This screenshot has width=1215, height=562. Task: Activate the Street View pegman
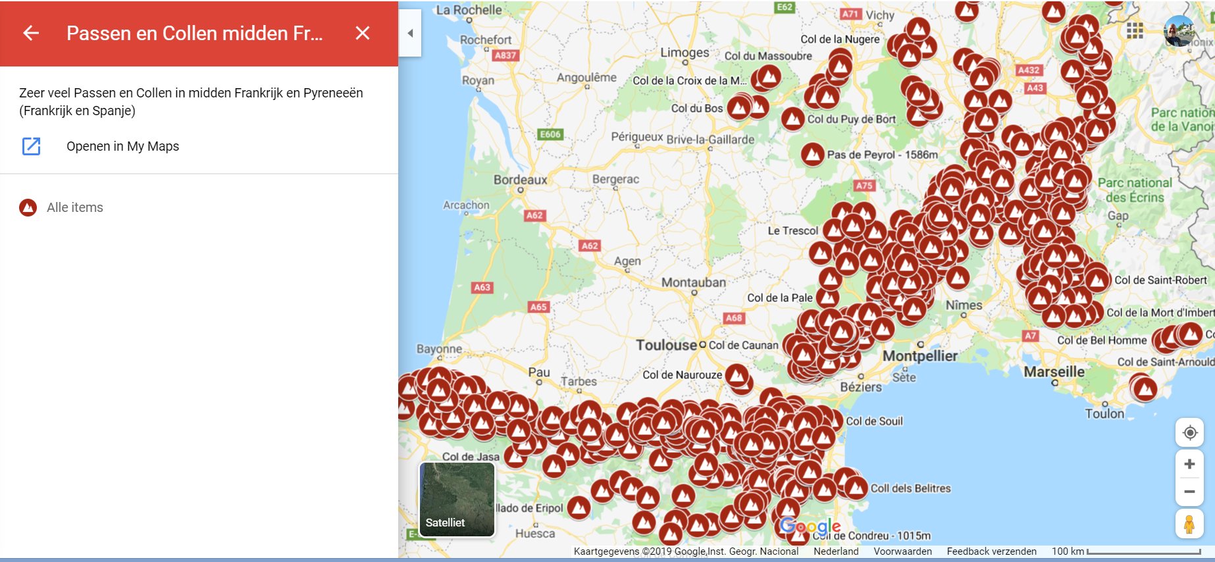coord(1189,524)
